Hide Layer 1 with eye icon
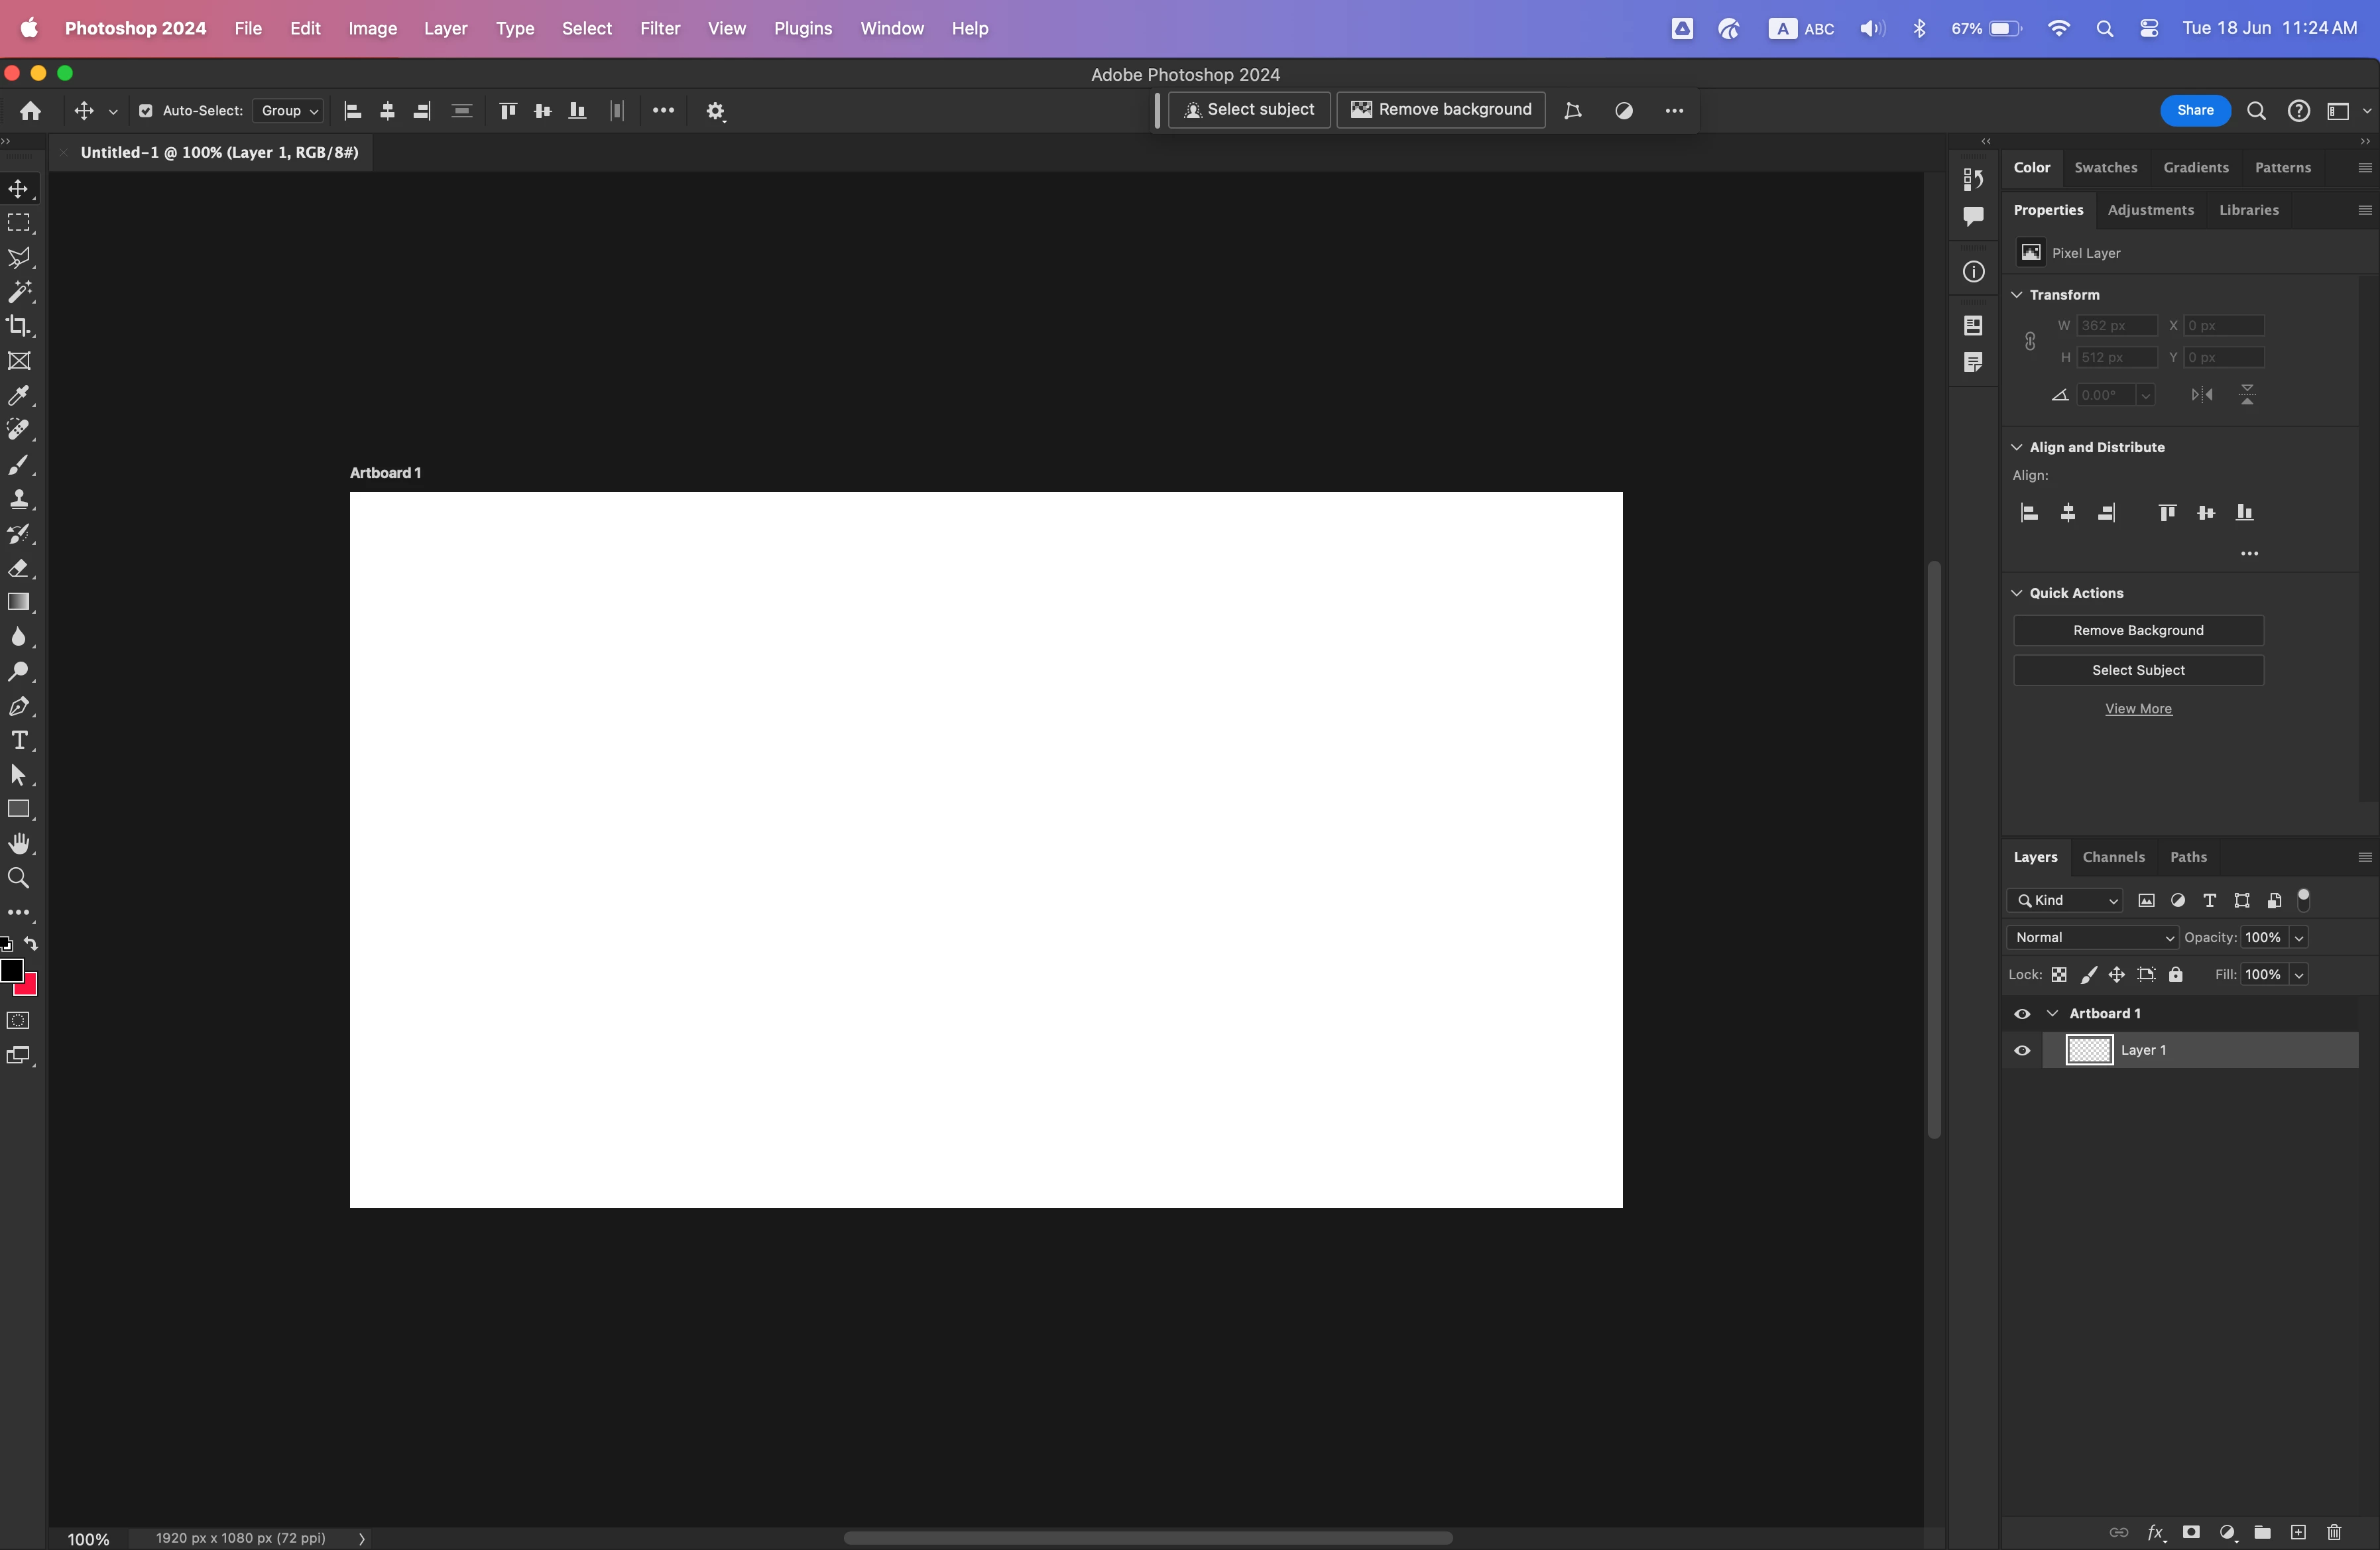Viewport: 2380px width, 1550px height. tap(2022, 1050)
